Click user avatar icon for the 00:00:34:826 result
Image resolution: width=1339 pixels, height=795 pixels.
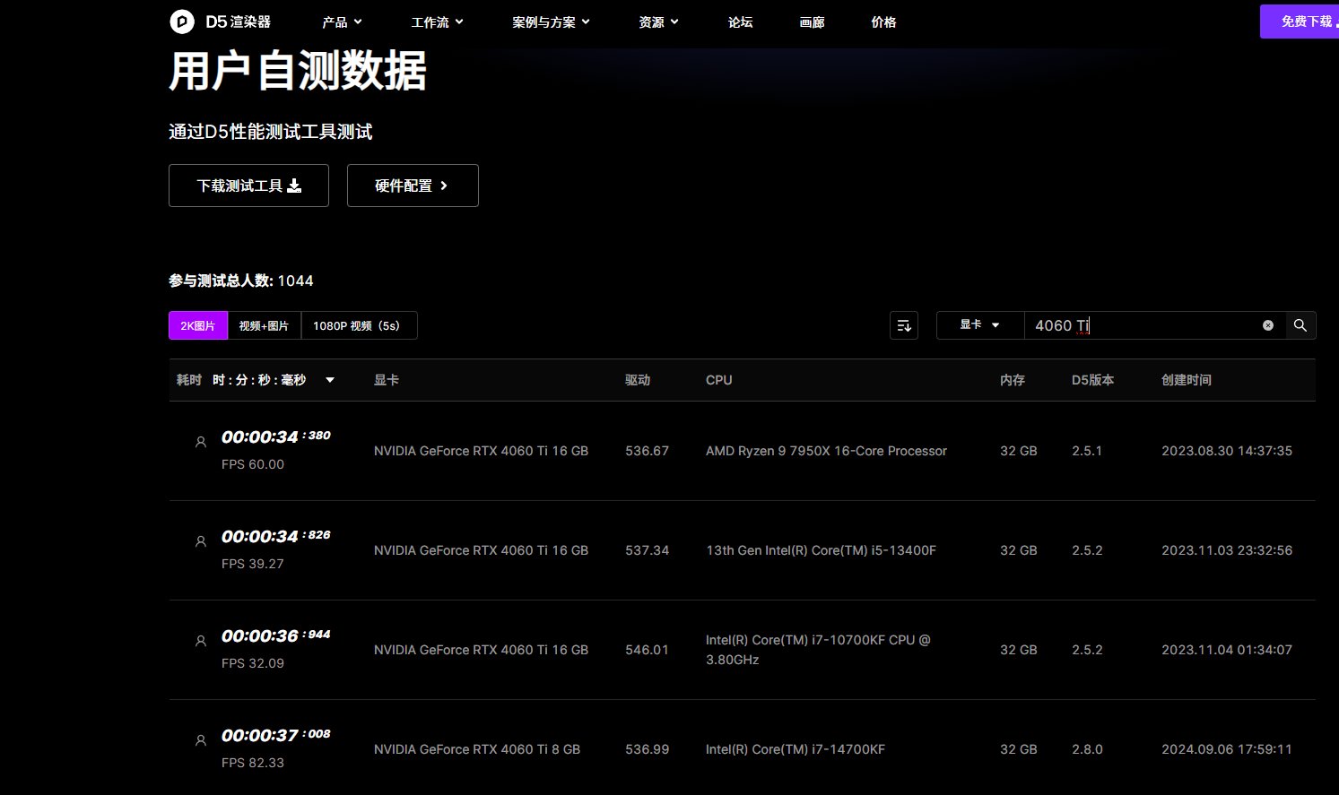pyautogui.click(x=201, y=541)
